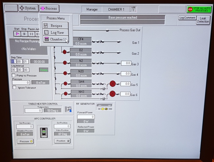This screenshot has width=214, height=162.
Task: Select the APC Pressure mode button
Action: tap(25, 141)
